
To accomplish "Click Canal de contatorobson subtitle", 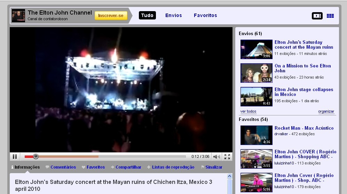I will [48, 19].
